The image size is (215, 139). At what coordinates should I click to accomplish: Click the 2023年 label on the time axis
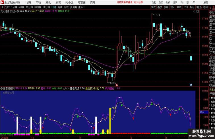pos(4,138)
